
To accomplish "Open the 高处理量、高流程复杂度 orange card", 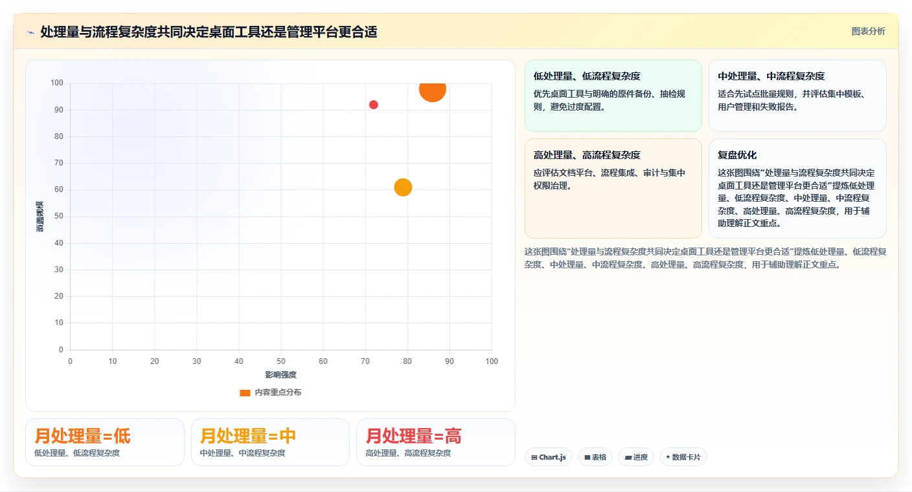I will point(613,188).
